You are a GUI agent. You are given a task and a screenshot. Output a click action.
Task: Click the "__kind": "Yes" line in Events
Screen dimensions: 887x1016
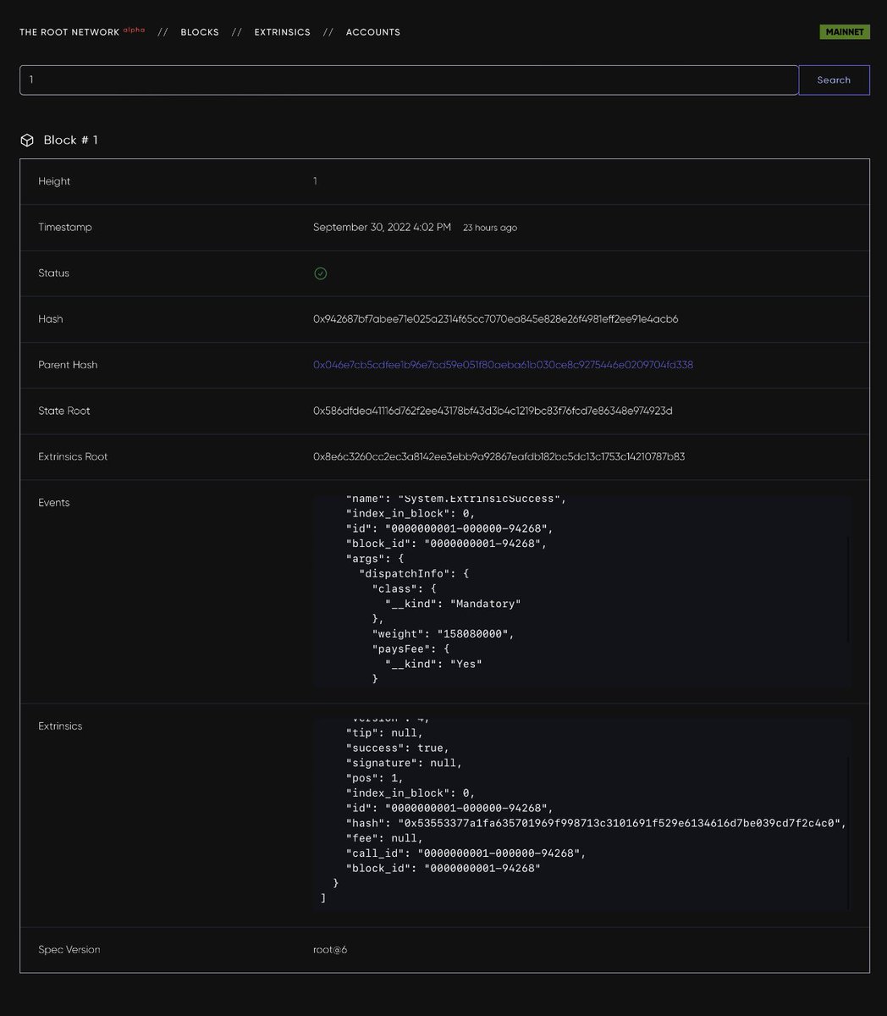[x=433, y=664]
